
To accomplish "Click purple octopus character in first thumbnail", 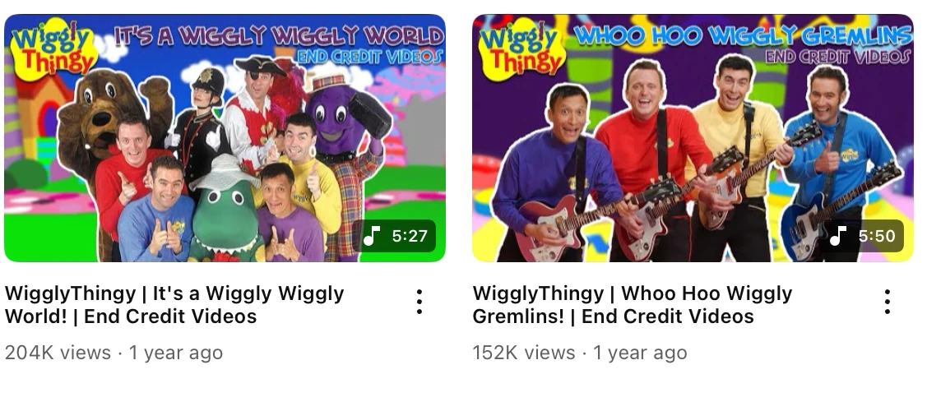I will (345, 124).
